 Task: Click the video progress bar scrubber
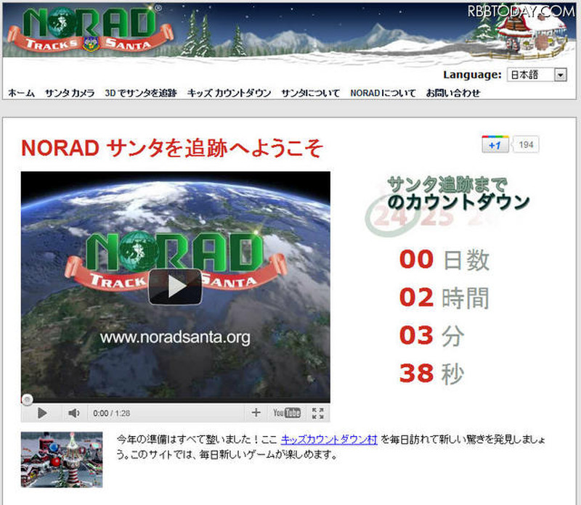pyautogui.click(x=27, y=399)
